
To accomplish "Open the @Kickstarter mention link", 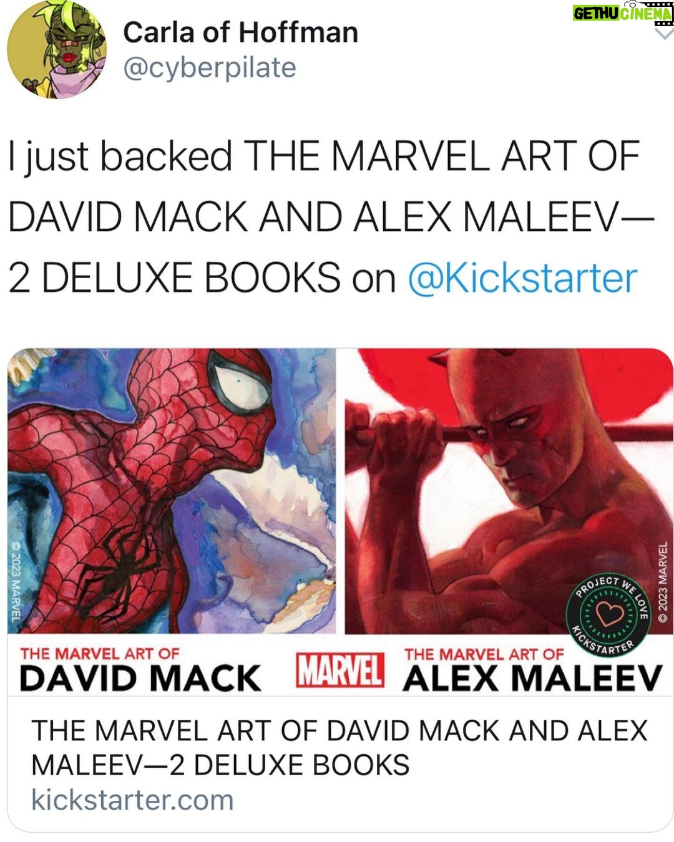I will coord(522,278).
